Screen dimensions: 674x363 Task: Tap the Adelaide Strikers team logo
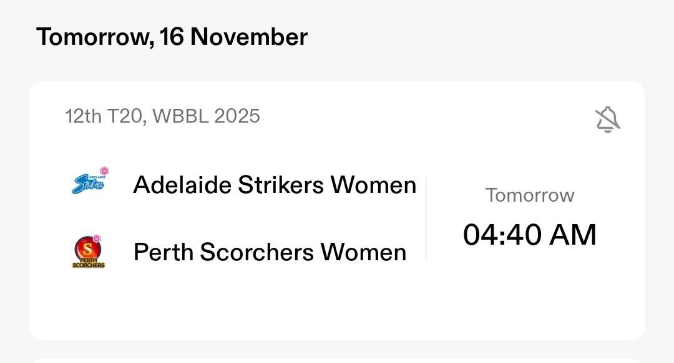[x=88, y=183]
